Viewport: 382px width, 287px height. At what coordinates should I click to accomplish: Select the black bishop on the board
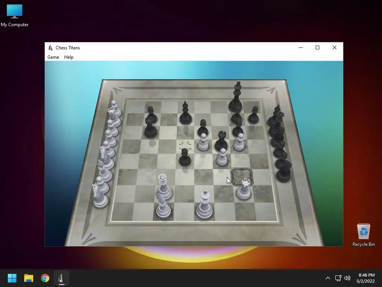(186, 114)
